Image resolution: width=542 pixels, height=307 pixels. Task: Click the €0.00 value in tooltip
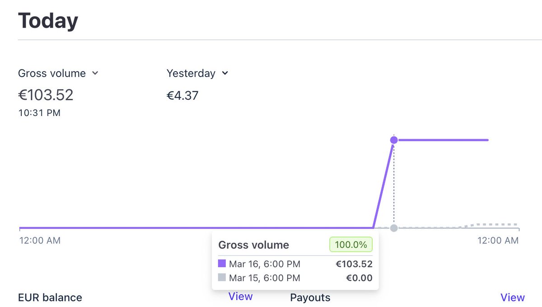click(x=358, y=278)
